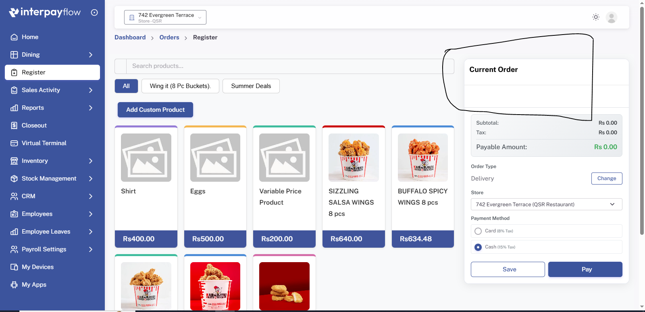Click the Add Custom Product button
This screenshot has width=645, height=312.
pos(155,110)
